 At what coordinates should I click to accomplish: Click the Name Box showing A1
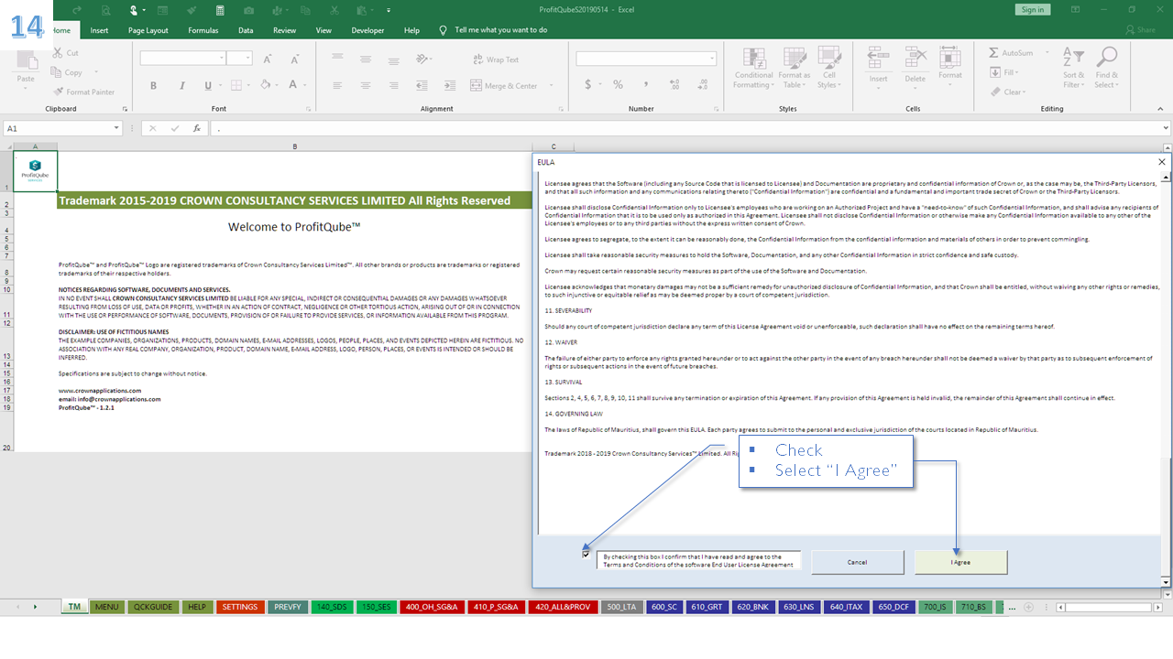[64, 128]
